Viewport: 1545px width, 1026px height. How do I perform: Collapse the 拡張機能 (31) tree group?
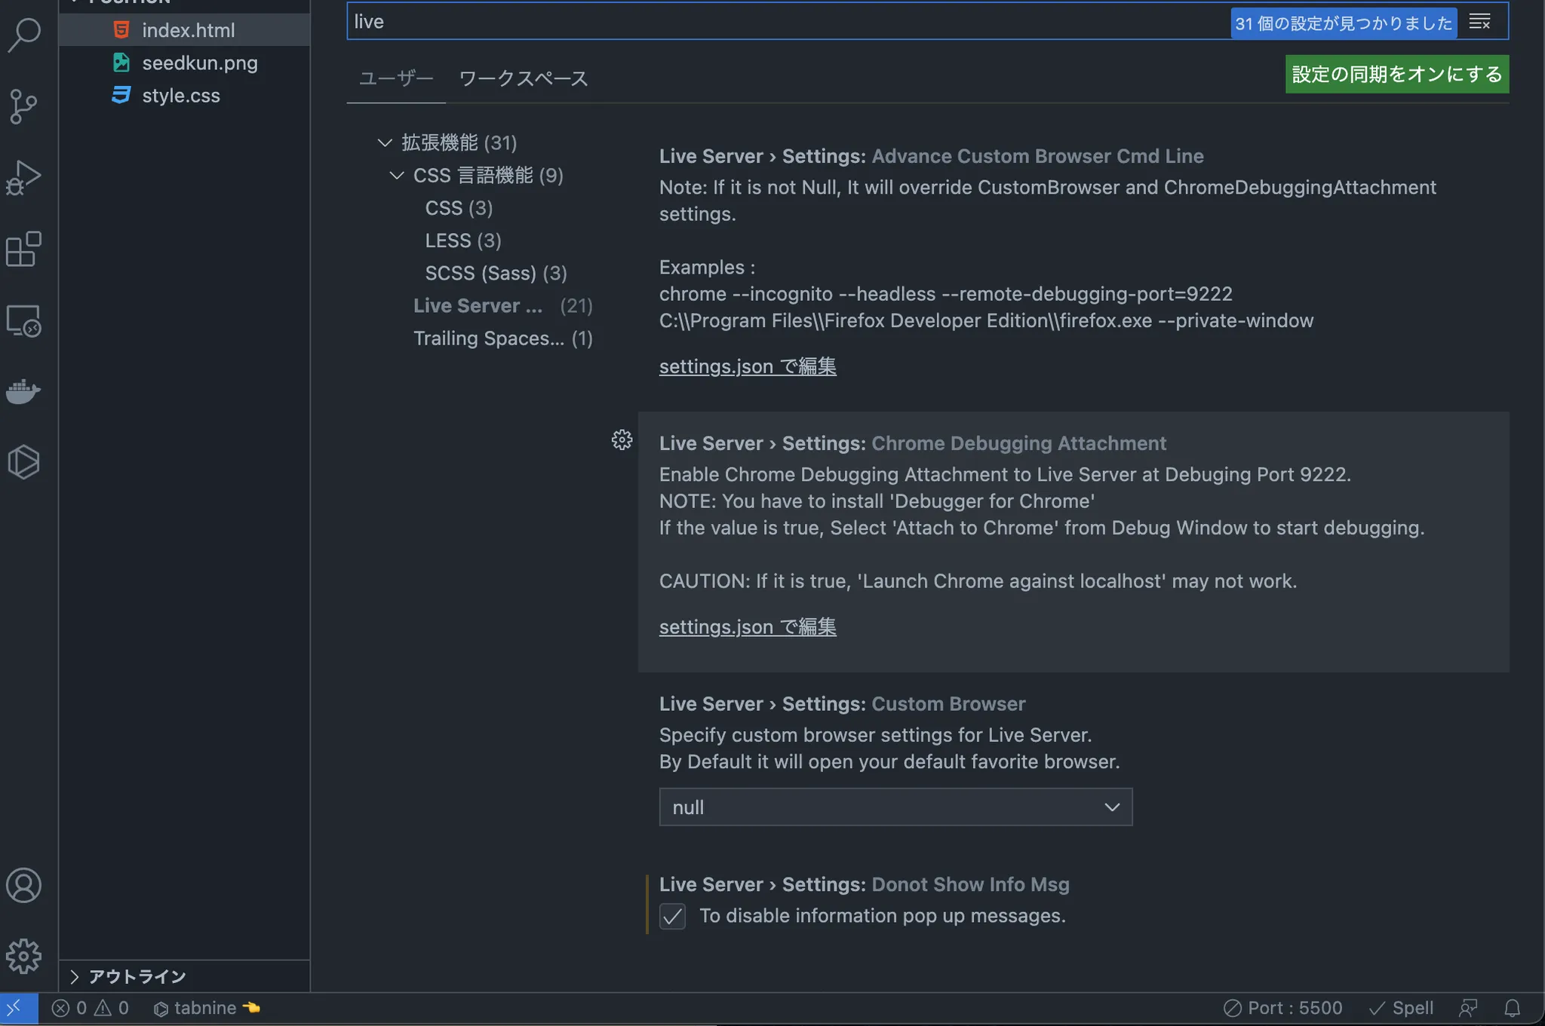pos(385,142)
